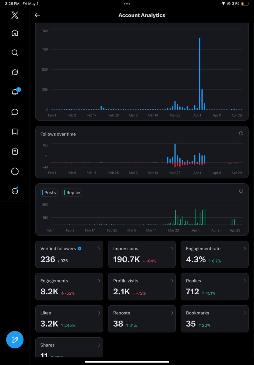The height and width of the screenshot is (365, 254).
Task: Tap the 4.3% engagement rate value
Action: pyautogui.click(x=196, y=259)
